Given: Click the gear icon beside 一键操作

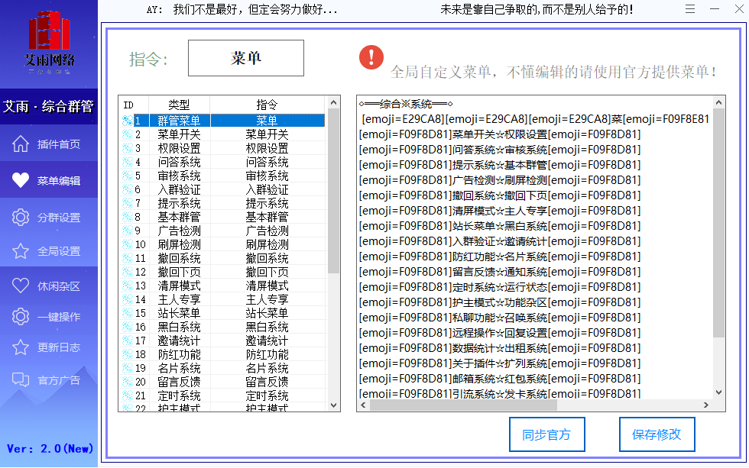Looking at the screenshot, I should [21, 317].
